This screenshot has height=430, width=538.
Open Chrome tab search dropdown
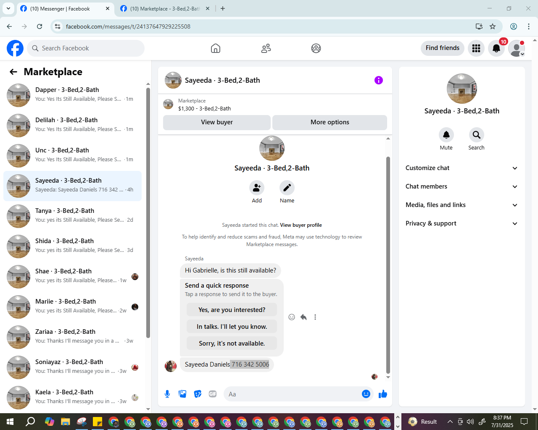pyautogui.click(x=8, y=8)
